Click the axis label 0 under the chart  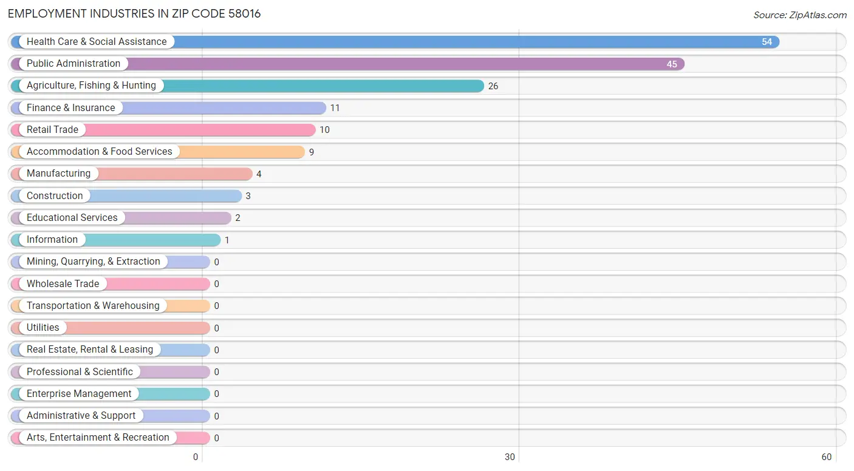pos(196,457)
